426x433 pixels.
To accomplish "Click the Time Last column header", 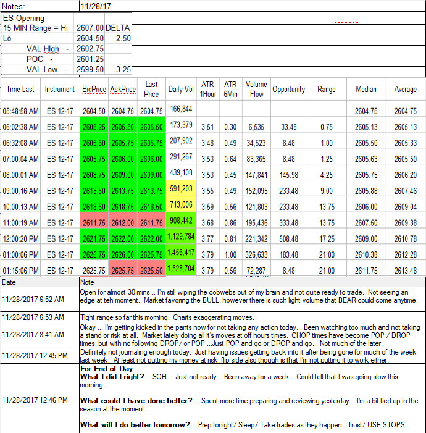I will pos(21,89).
